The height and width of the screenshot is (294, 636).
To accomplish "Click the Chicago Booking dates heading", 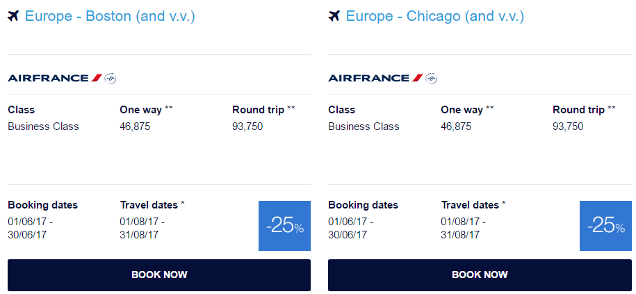I will pyautogui.click(x=364, y=205).
